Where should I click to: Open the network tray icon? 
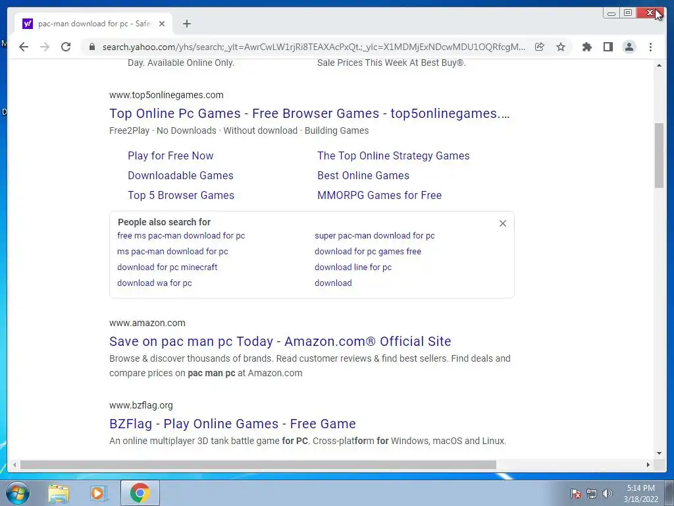(x=592, y=493)
